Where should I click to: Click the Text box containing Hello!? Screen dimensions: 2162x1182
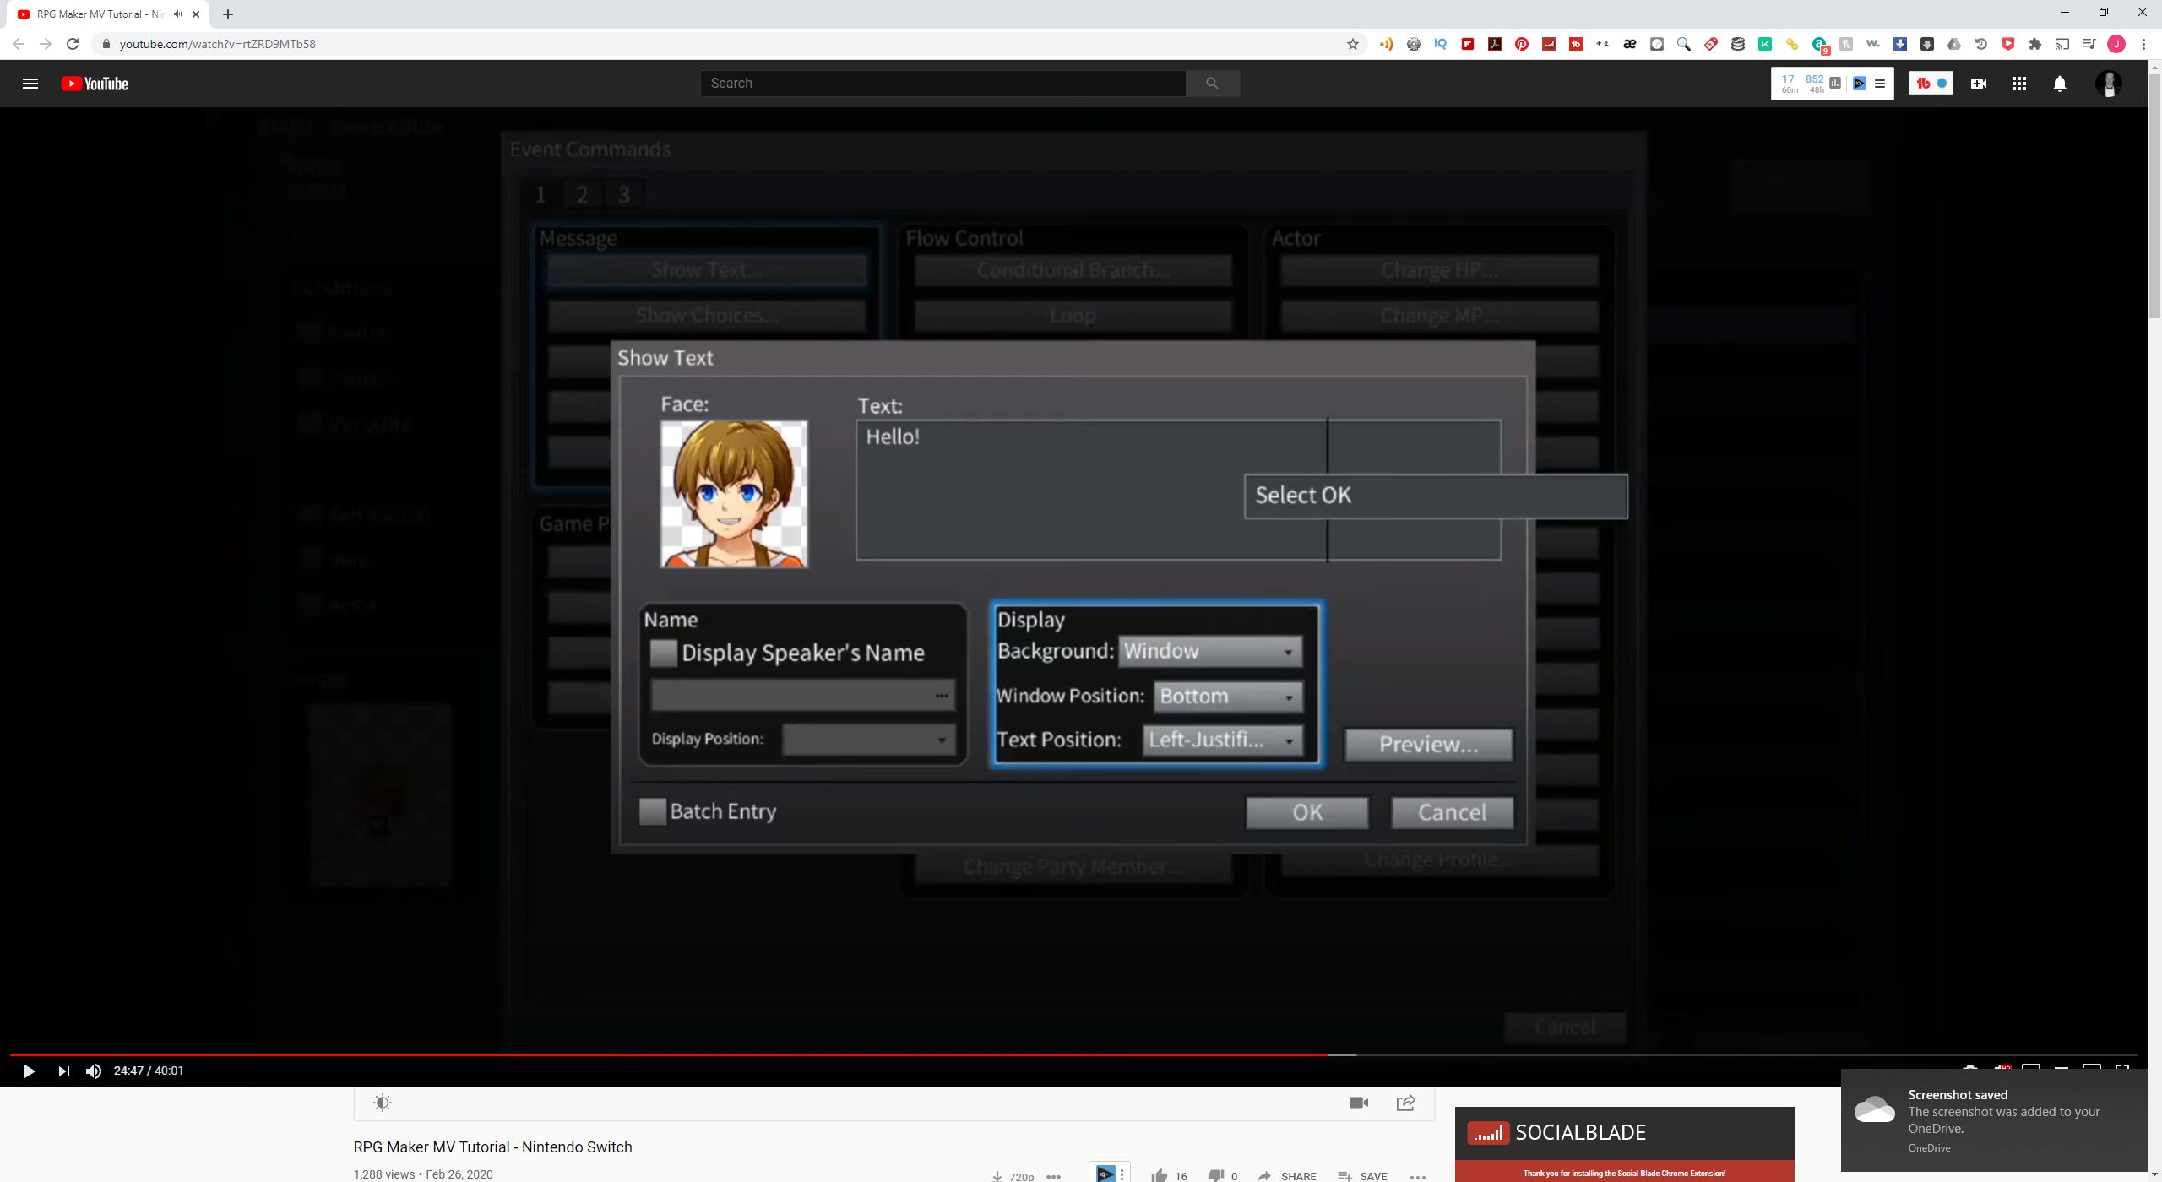1178,491
